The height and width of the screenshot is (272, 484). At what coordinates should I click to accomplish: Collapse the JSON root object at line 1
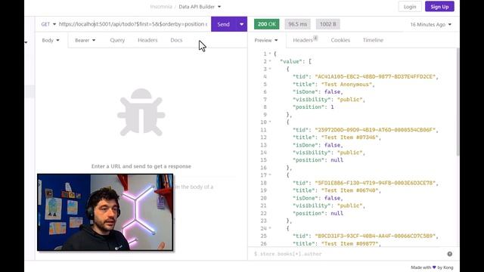tap(270, 54)
